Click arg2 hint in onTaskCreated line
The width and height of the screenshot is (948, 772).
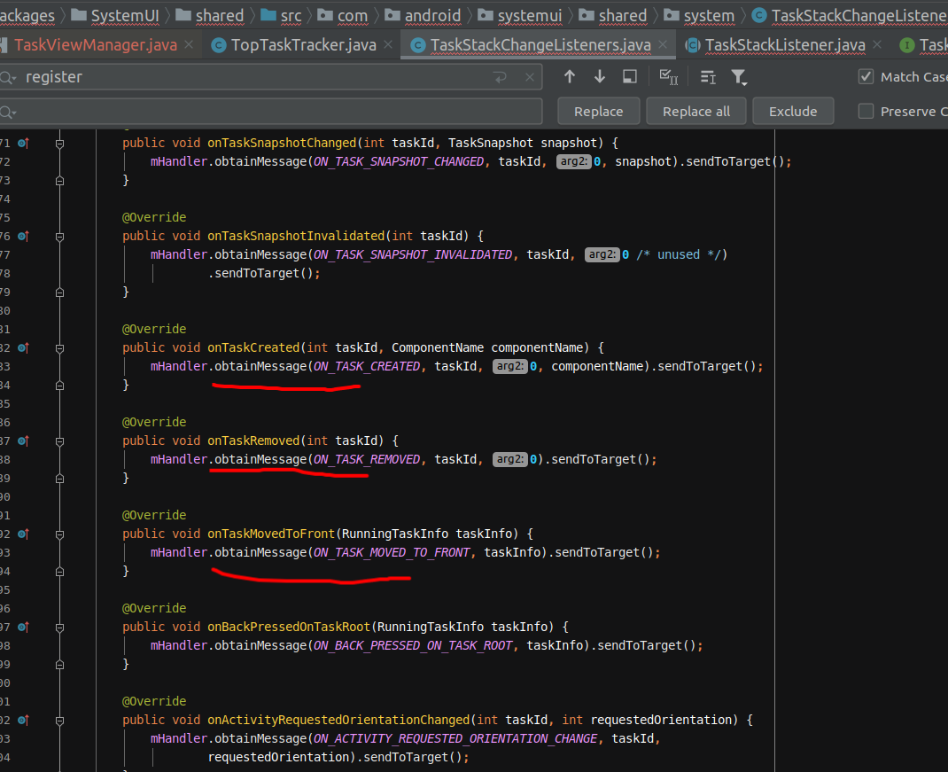[509, 367]
